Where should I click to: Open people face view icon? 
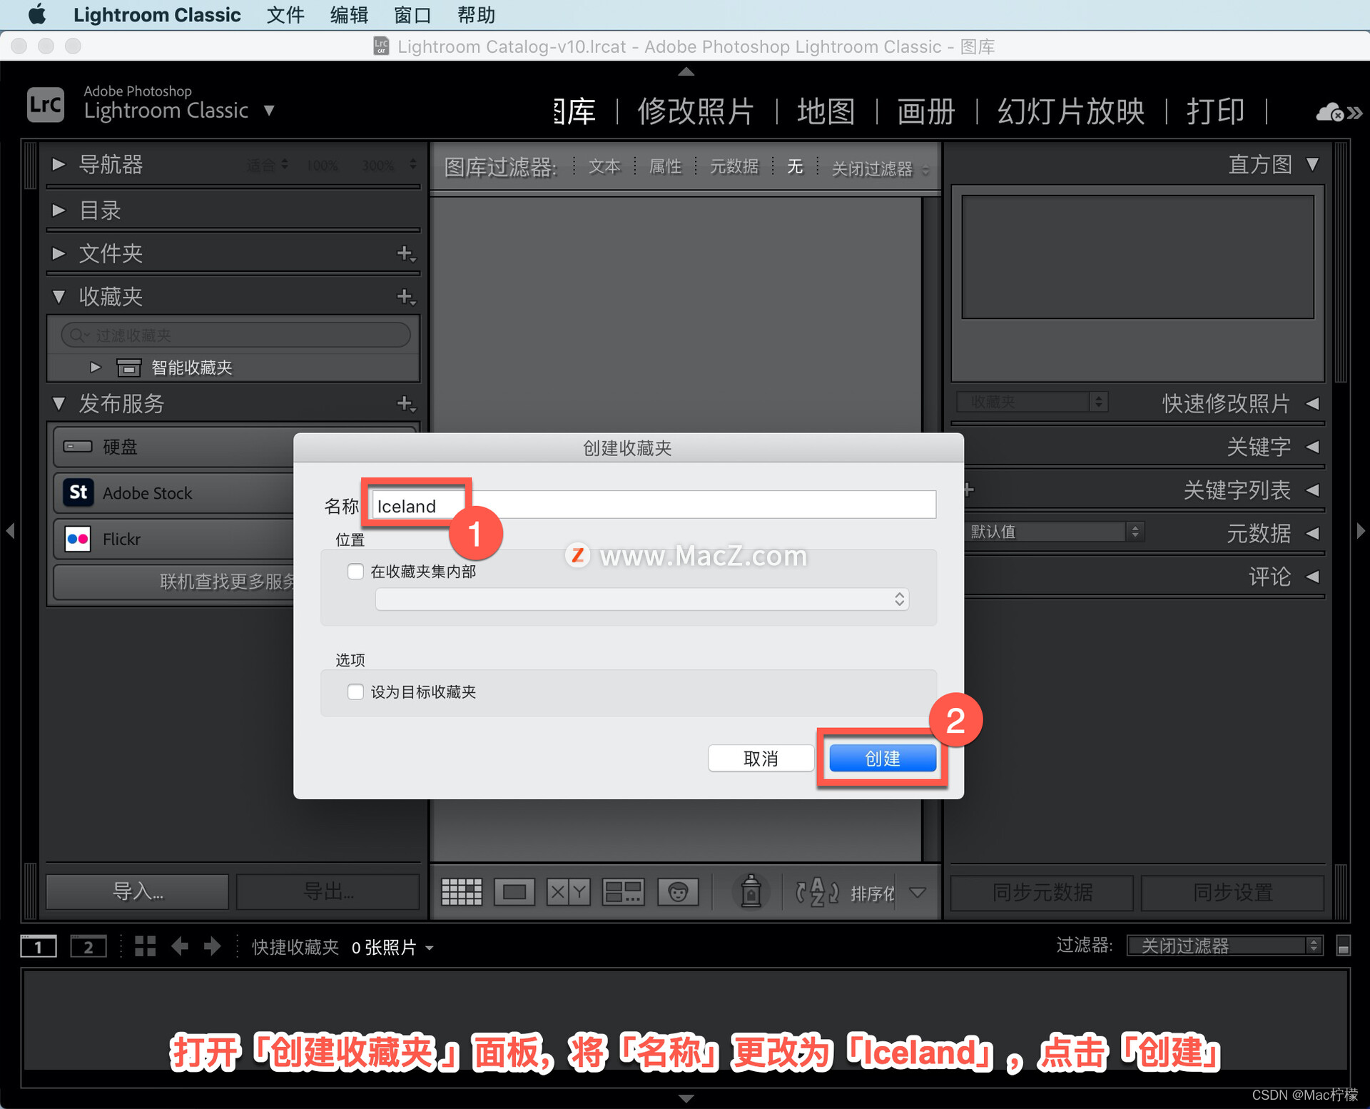(x=678, y=892)
